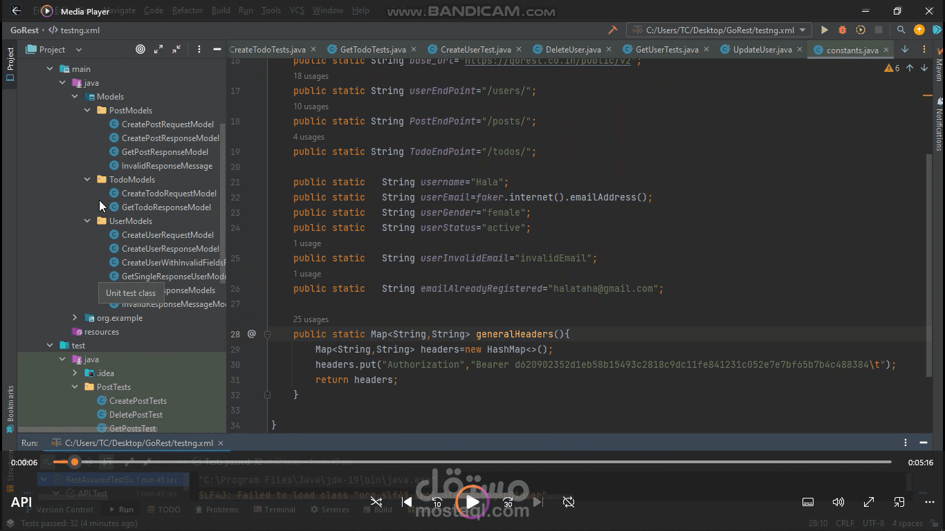
Task: Go back using Media Player back arrow
Action: [17, 11]
